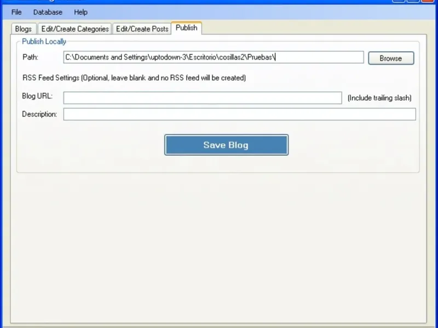Click the 'Description:' label

(x=39, y=114)
